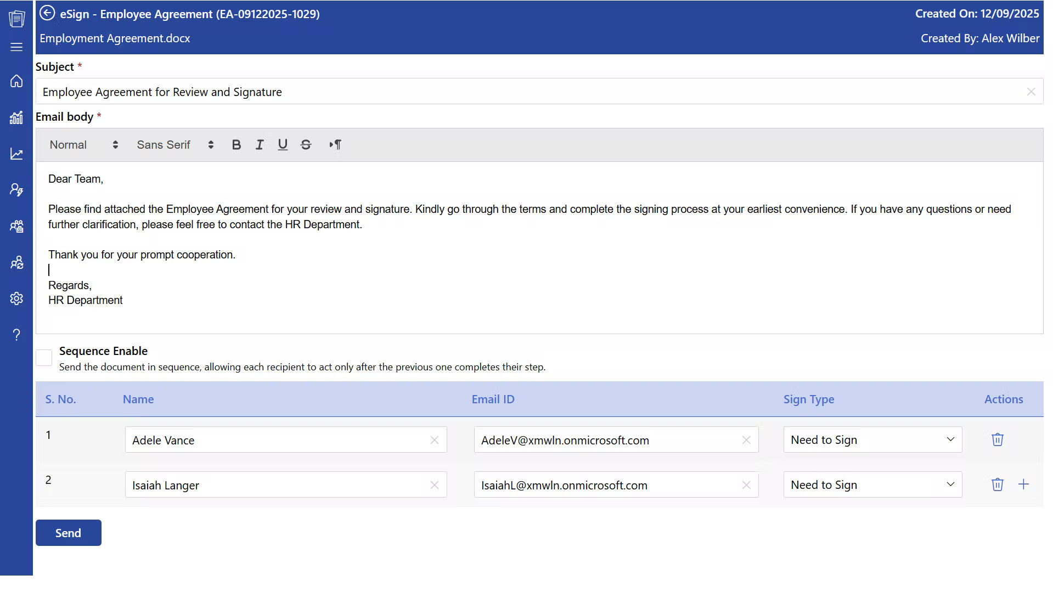
Task: Open the documents icon in the sidebar
Action: 16,19
